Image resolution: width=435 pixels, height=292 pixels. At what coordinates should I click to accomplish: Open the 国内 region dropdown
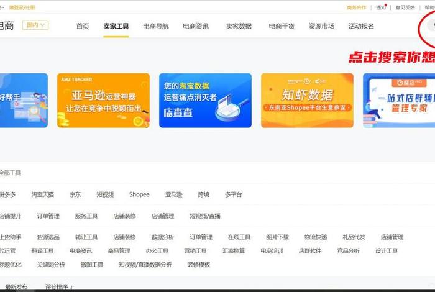(35, 25)
